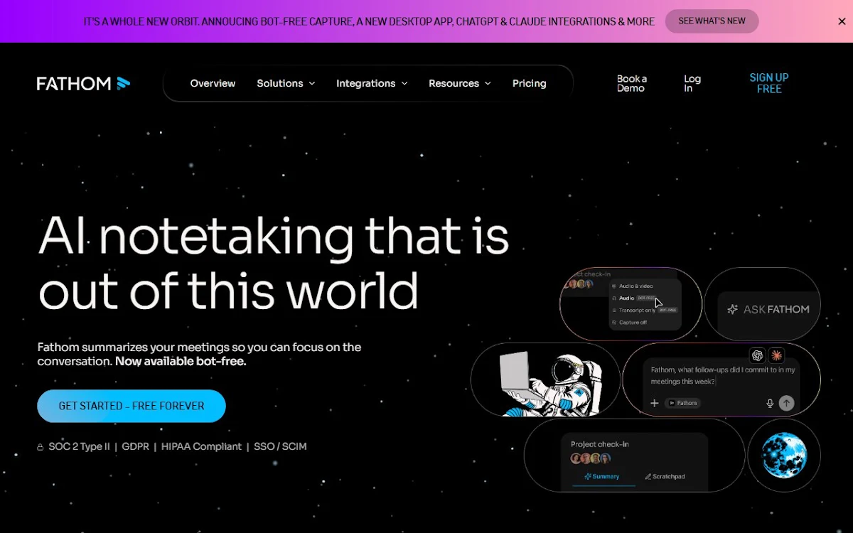The width and height of the screenshot is (853, 533).
Task: Choose Audio & video capture option
Action: point(632,286)
